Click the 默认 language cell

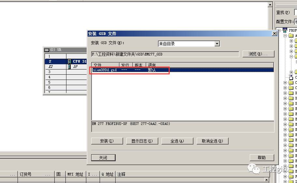[x=152, y=70]
